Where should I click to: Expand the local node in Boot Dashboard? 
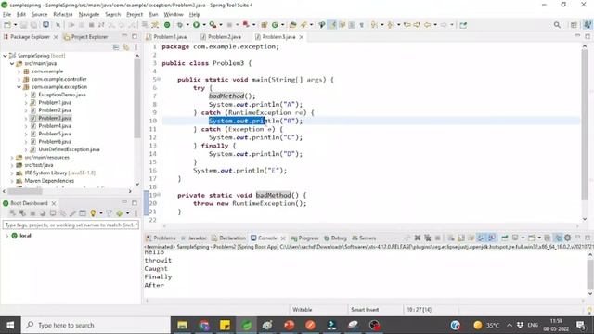pos(6,236)
